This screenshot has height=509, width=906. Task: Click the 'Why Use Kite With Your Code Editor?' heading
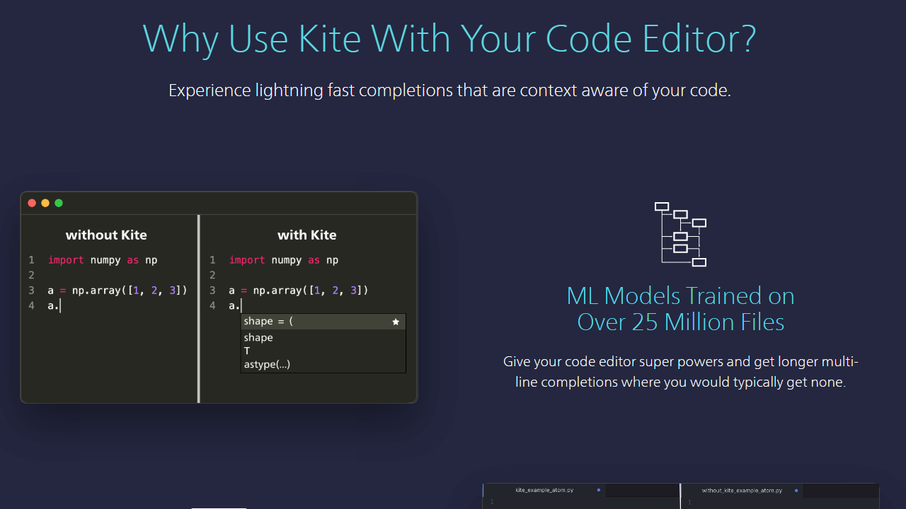(449, 38)
